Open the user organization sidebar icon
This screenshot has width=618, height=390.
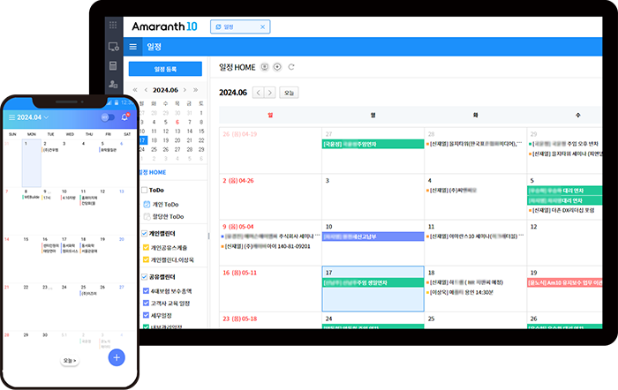(113, 84)
